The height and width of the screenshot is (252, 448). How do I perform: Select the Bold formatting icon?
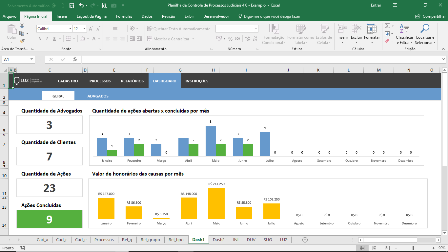click(40, 38)
